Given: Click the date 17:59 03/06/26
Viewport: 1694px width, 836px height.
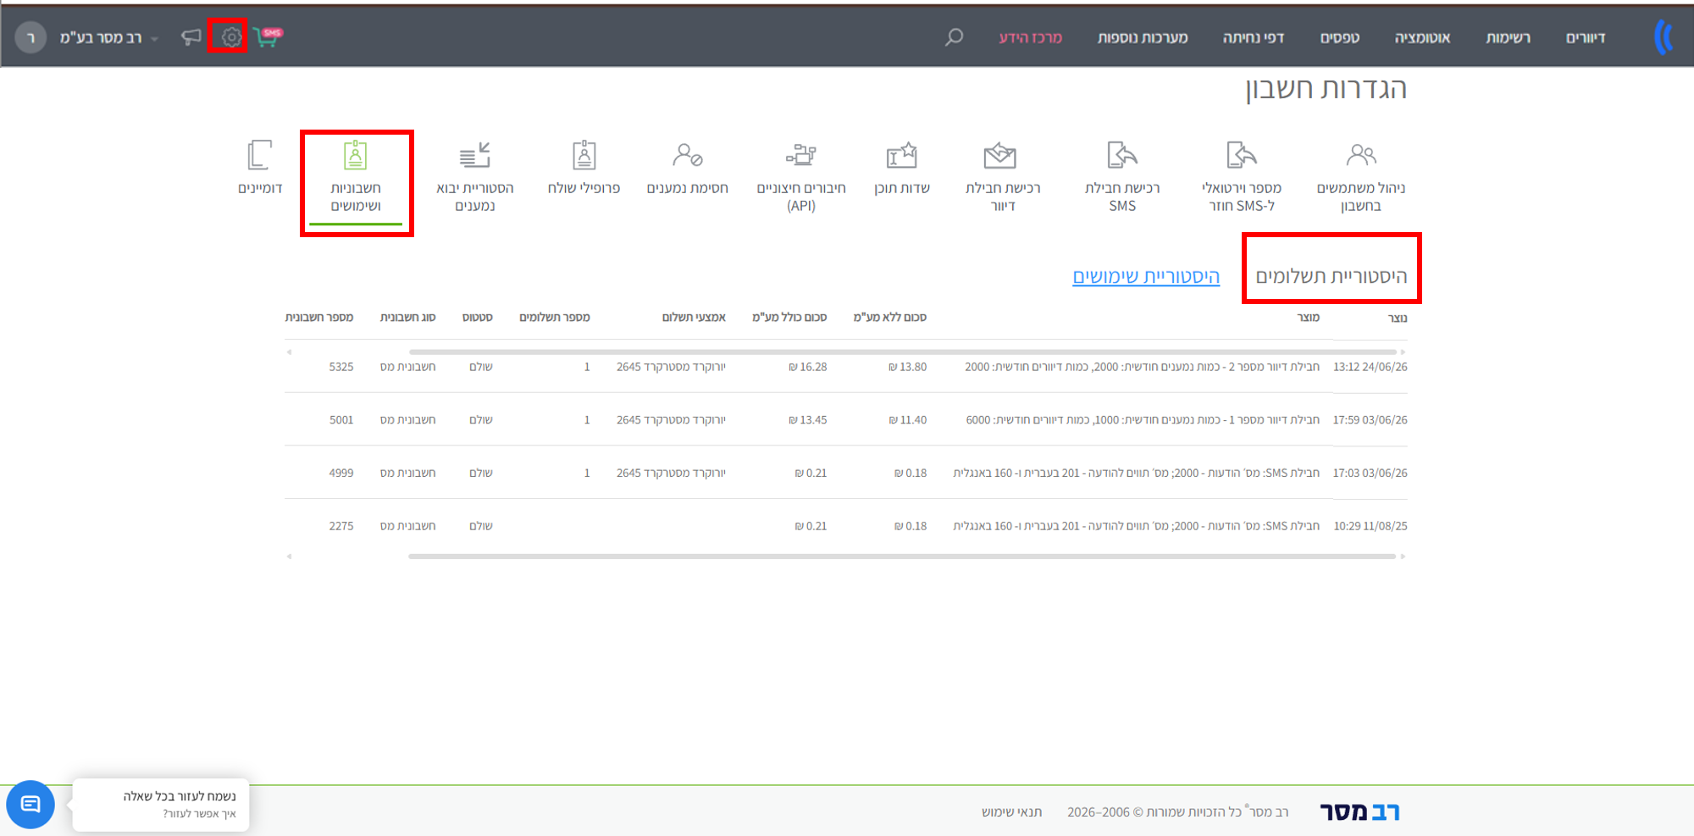Looking at the screenshot, I should [1370, 420].
